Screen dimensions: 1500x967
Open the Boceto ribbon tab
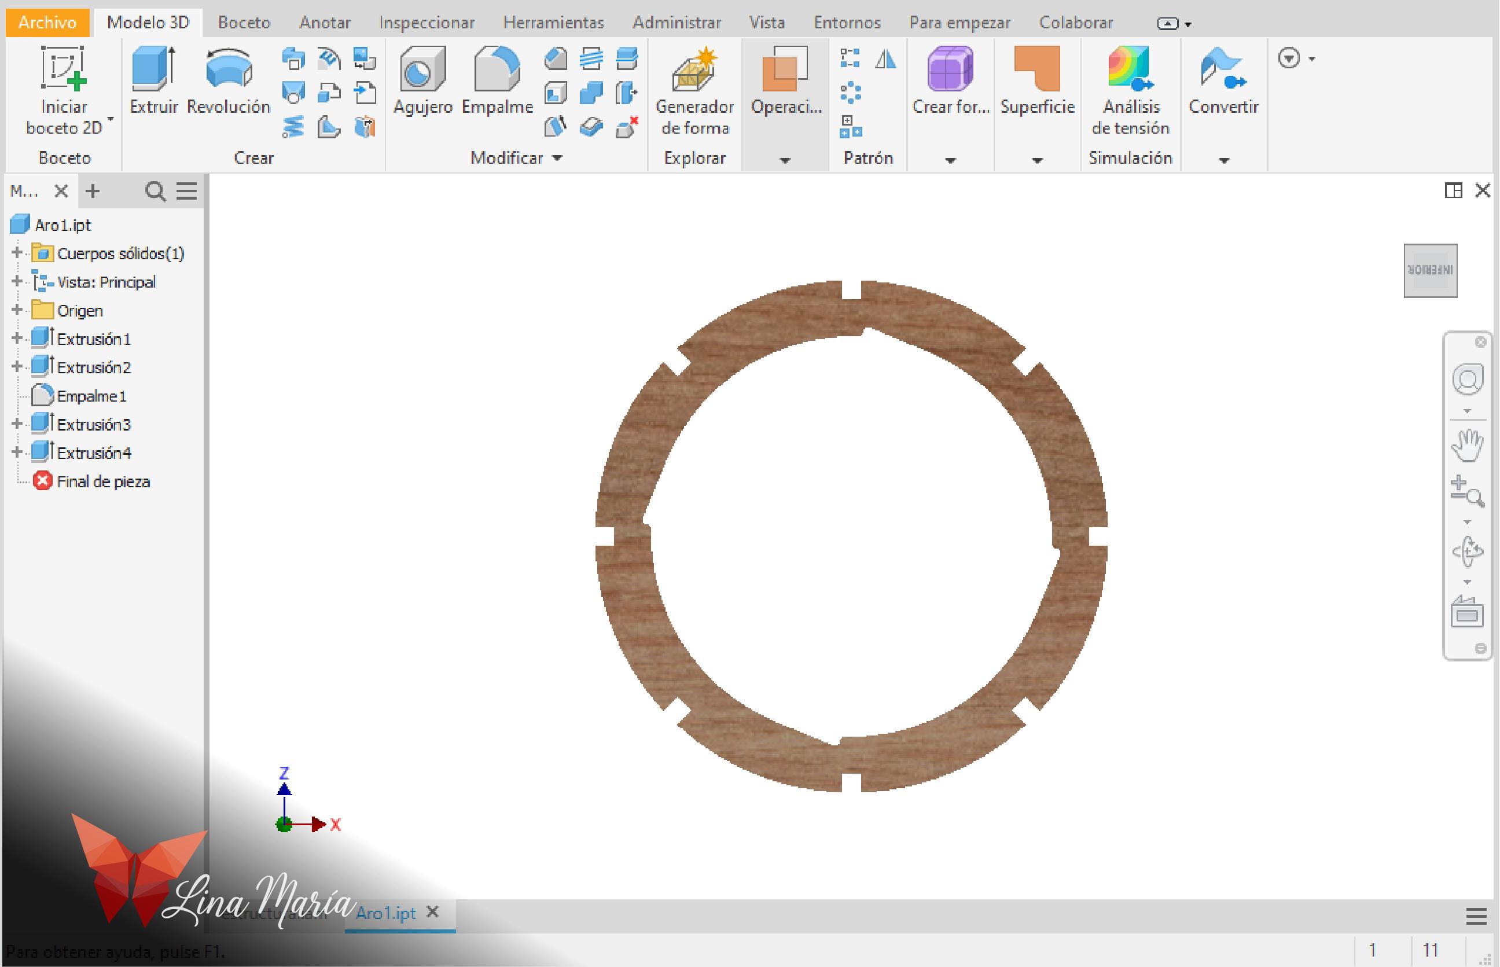tap(244, 23)
